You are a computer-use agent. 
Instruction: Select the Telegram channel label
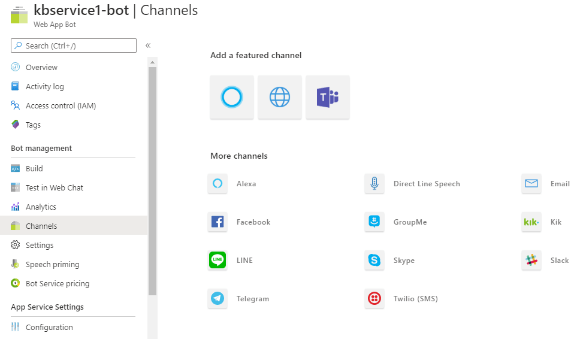tap(253, 299)
